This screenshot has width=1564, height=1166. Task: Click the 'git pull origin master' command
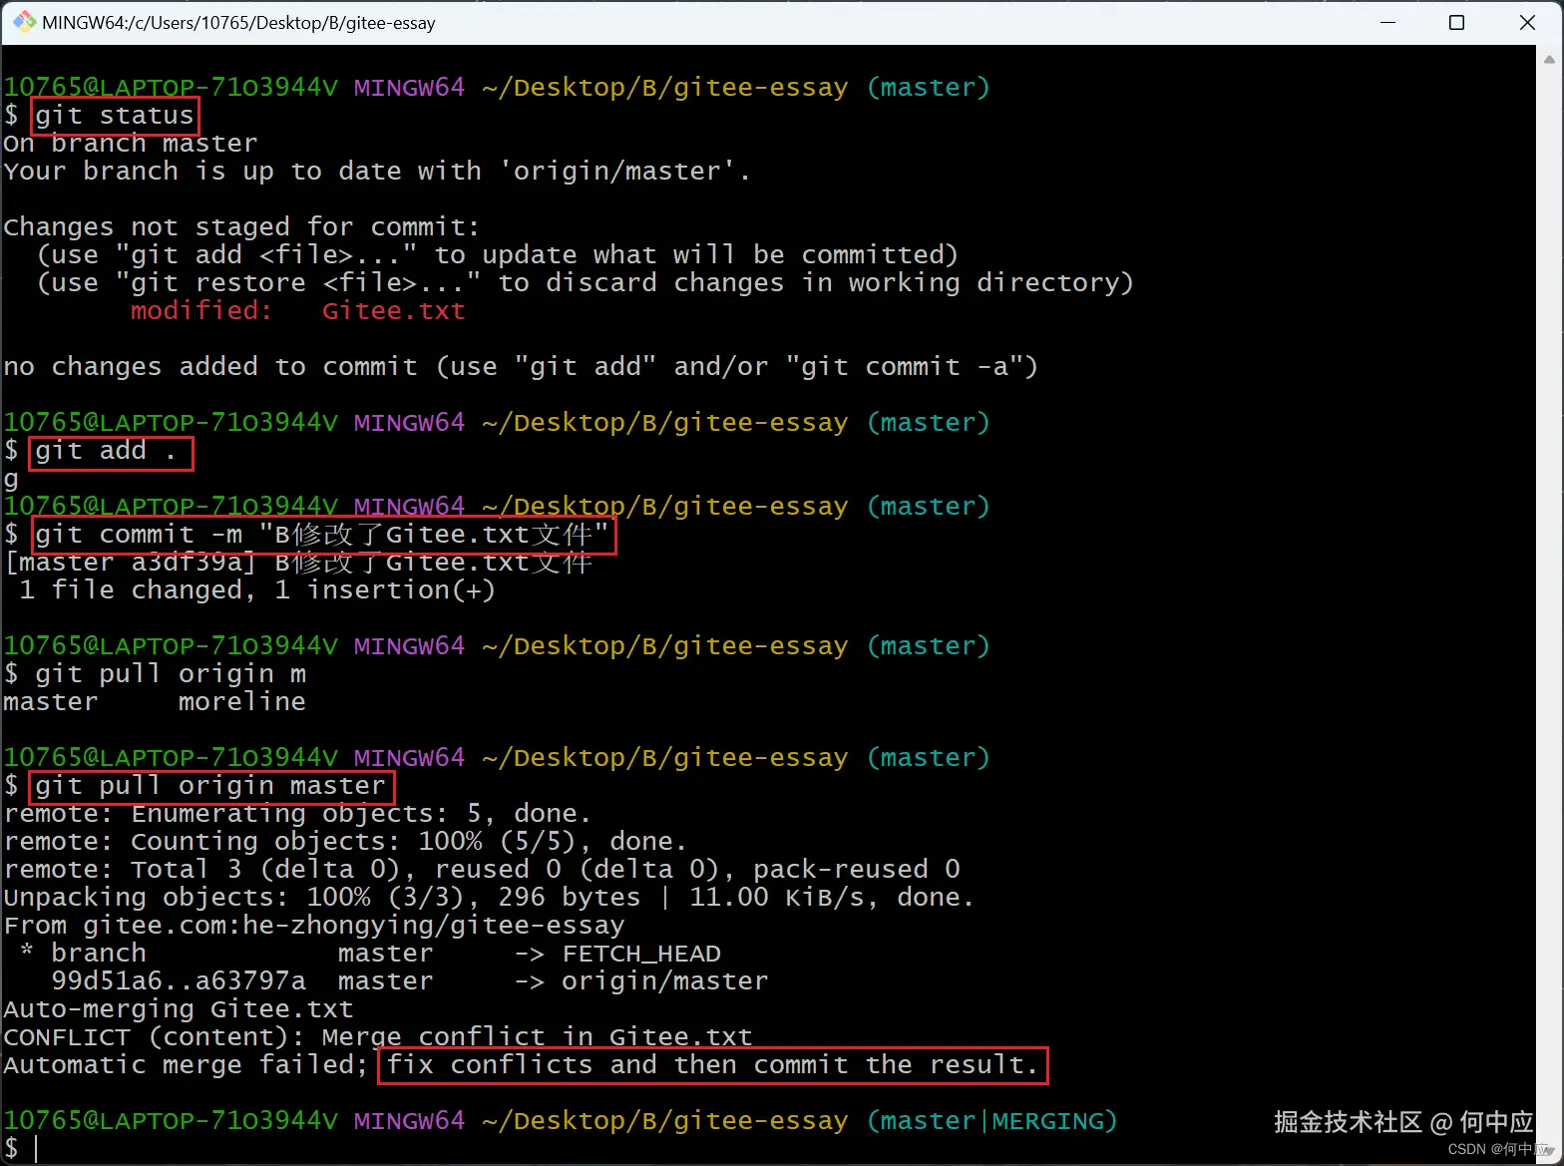coord(210,786)
